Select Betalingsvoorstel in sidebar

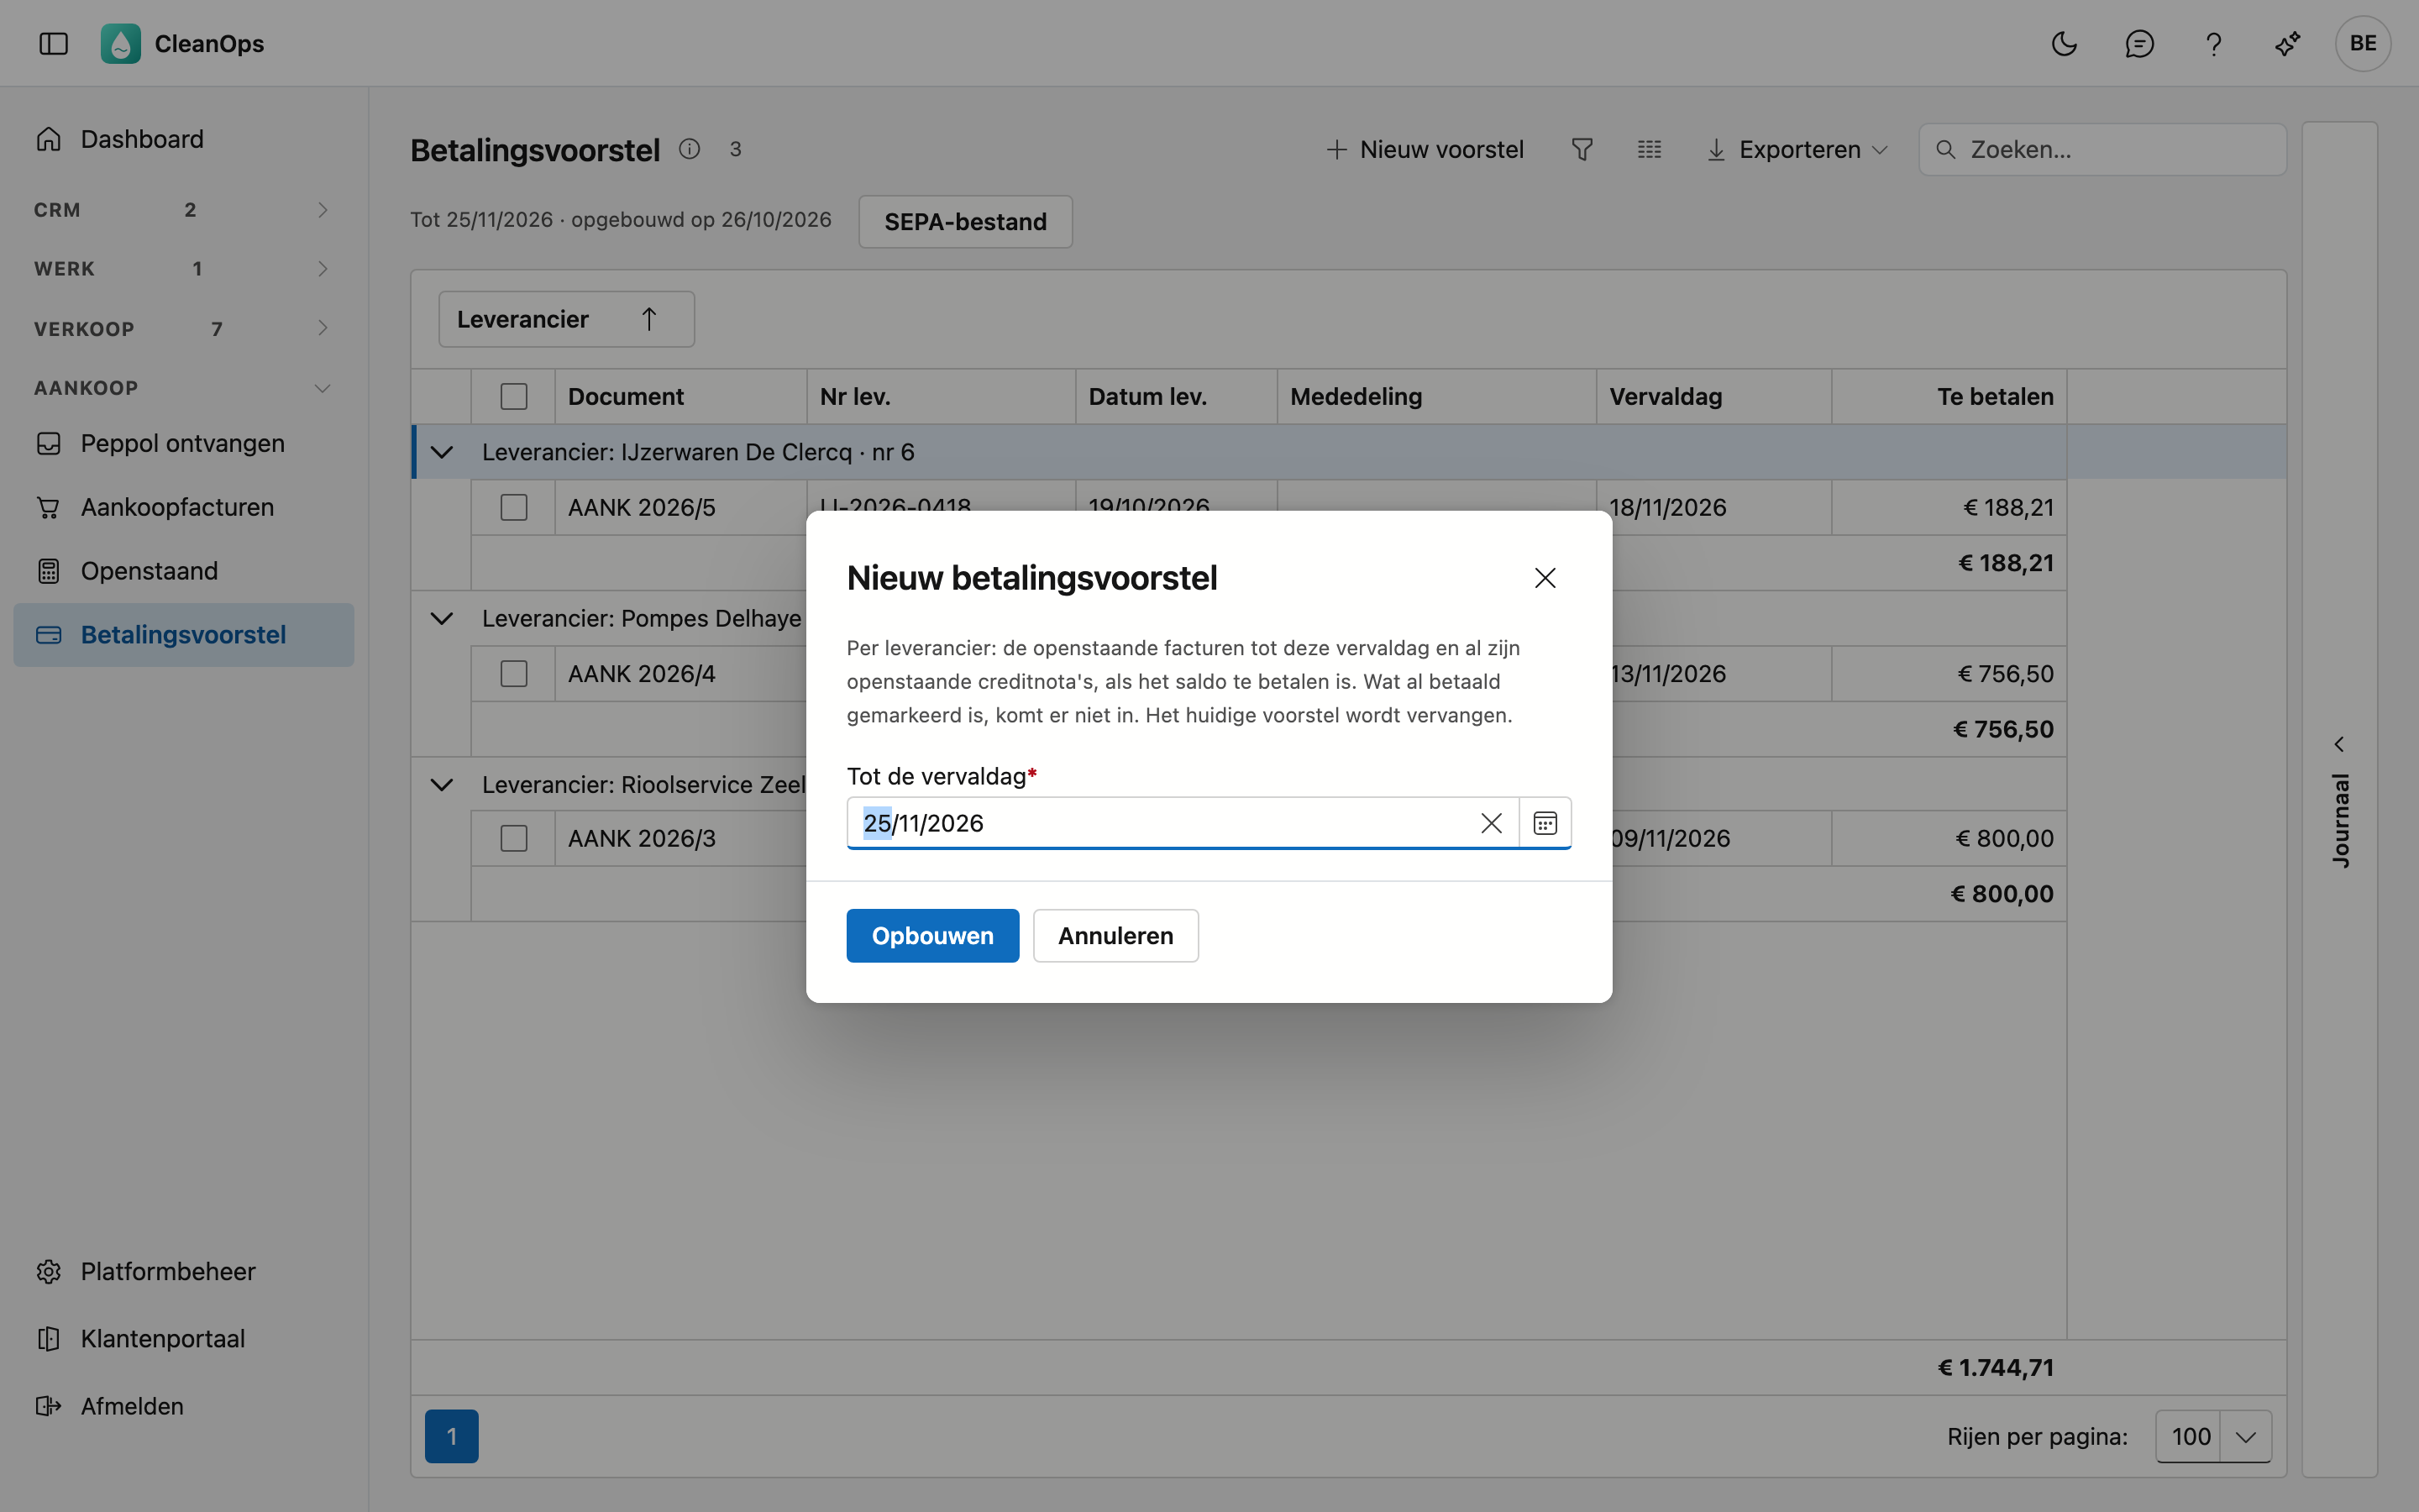(184, 635)
